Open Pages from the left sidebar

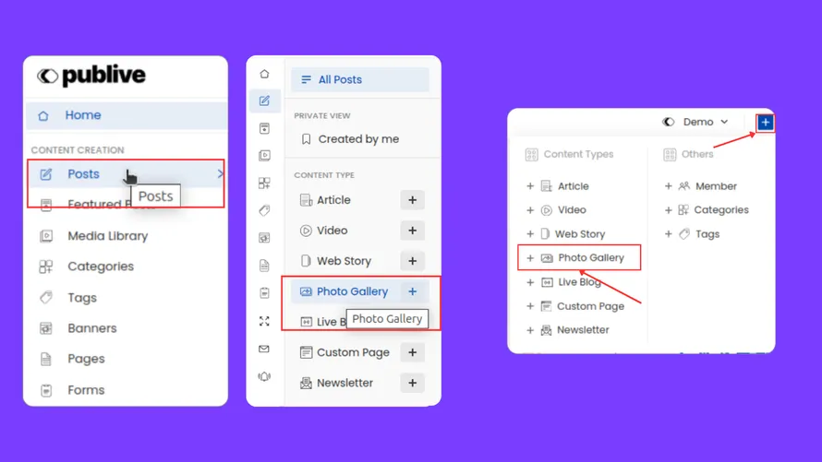[x=86, y=359]
